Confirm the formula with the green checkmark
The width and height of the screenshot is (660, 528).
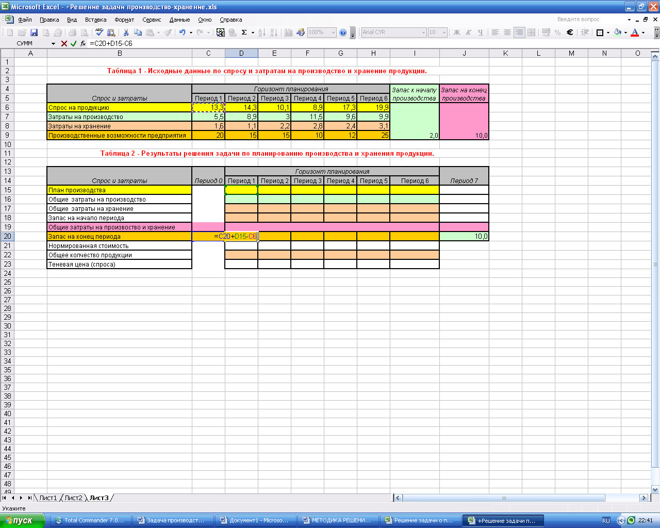(x=73, y=44)
